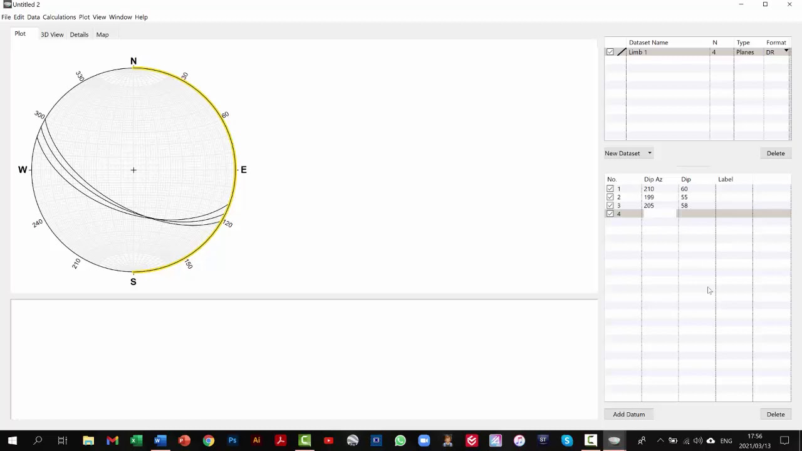Click the Label column header

pyautogui.click(x=726, y=179)
